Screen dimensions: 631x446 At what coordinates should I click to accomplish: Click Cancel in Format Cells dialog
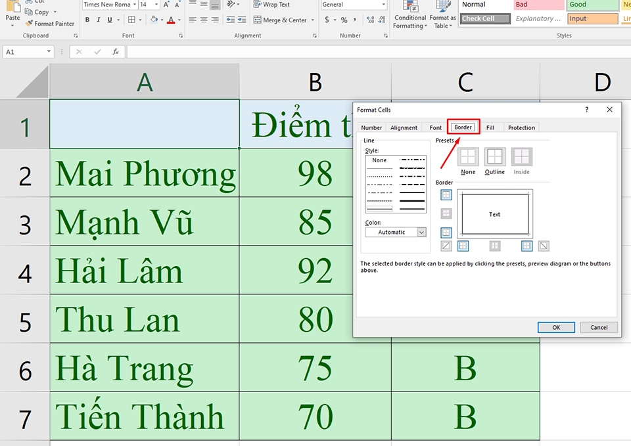coord(599,327)
